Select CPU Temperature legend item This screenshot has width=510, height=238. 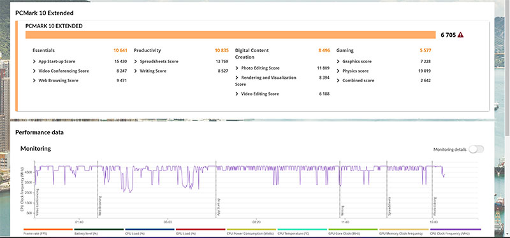coord(302,232)
